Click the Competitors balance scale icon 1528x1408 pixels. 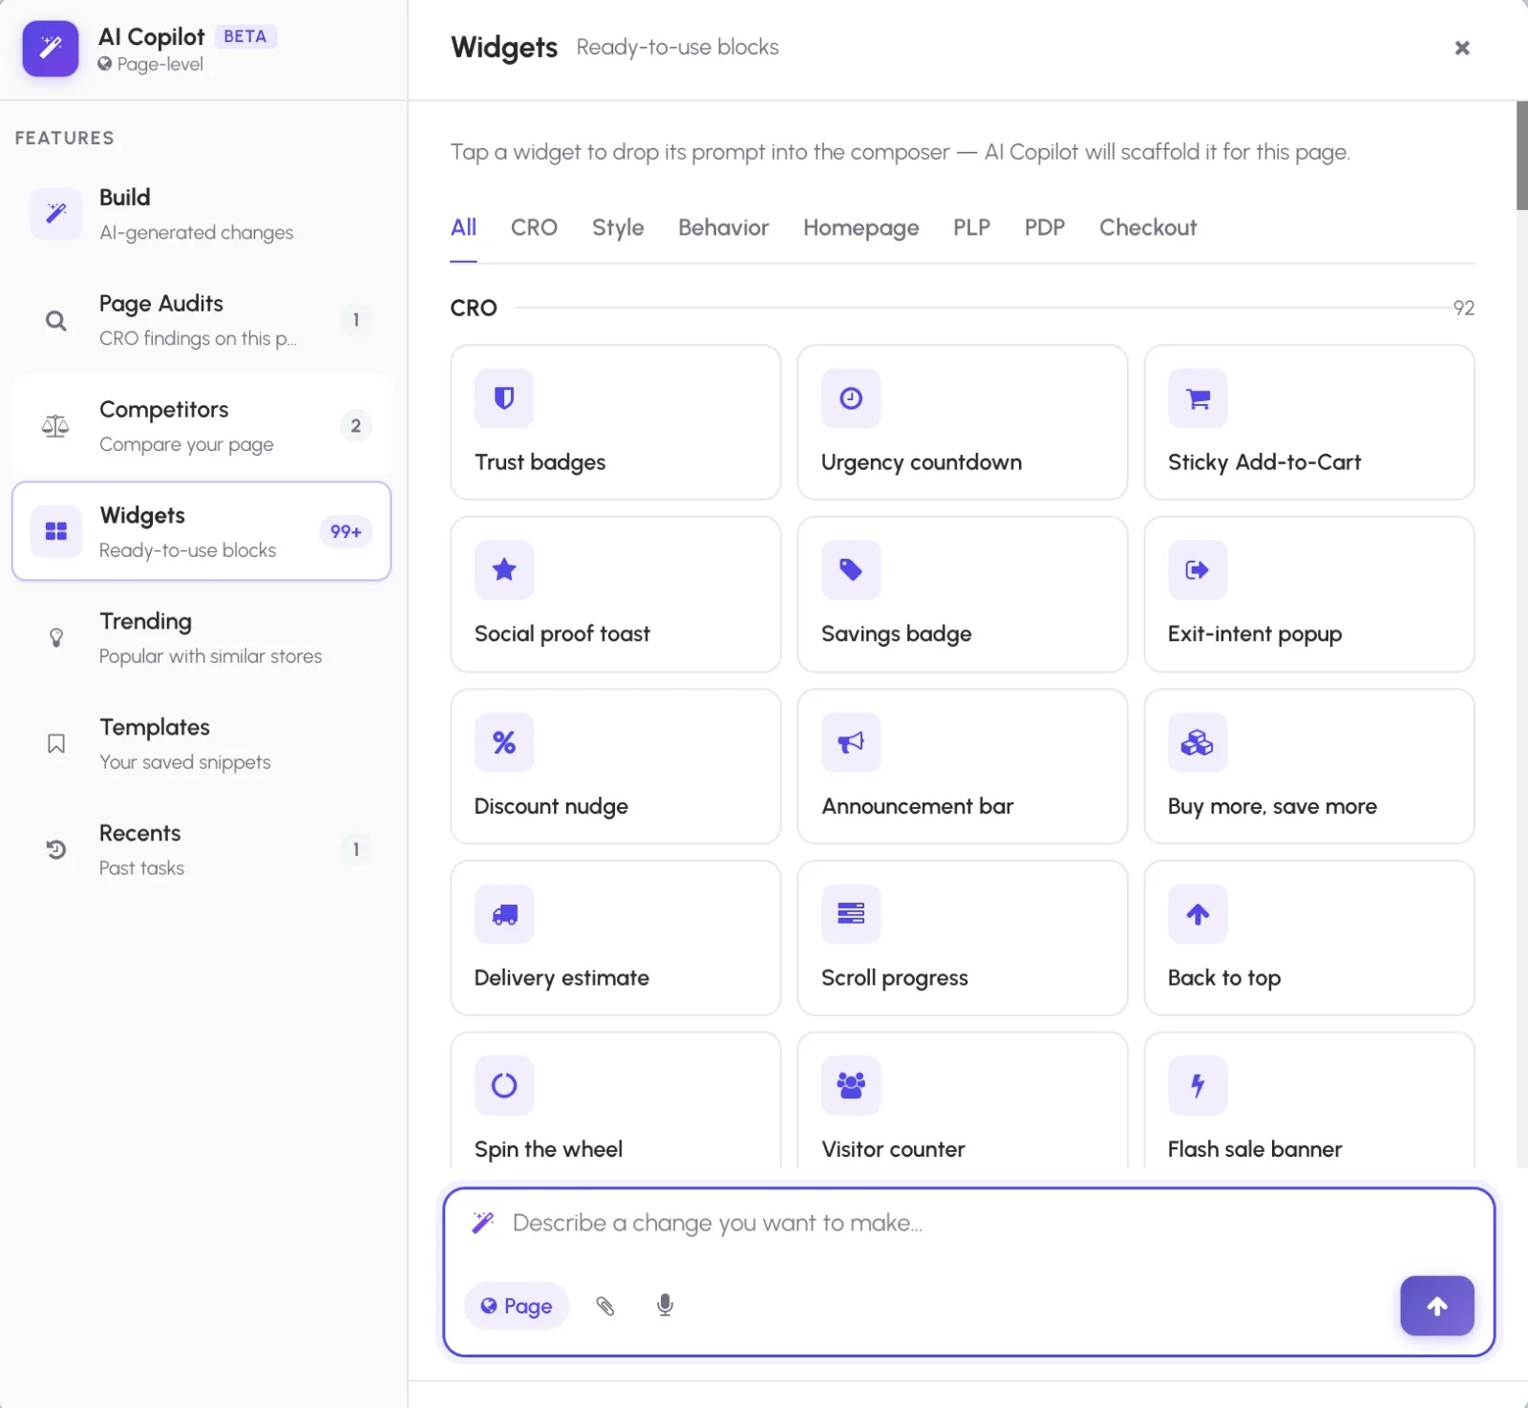coord(55,426)
